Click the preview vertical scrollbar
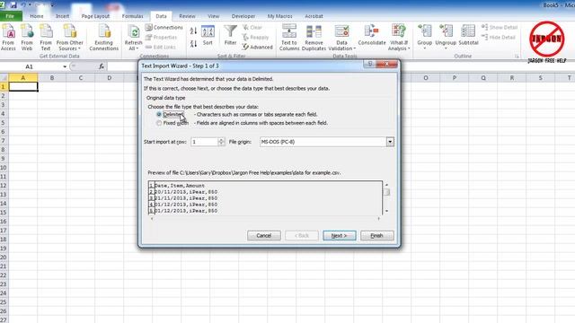The image size is (575, 323). [386, 197]
